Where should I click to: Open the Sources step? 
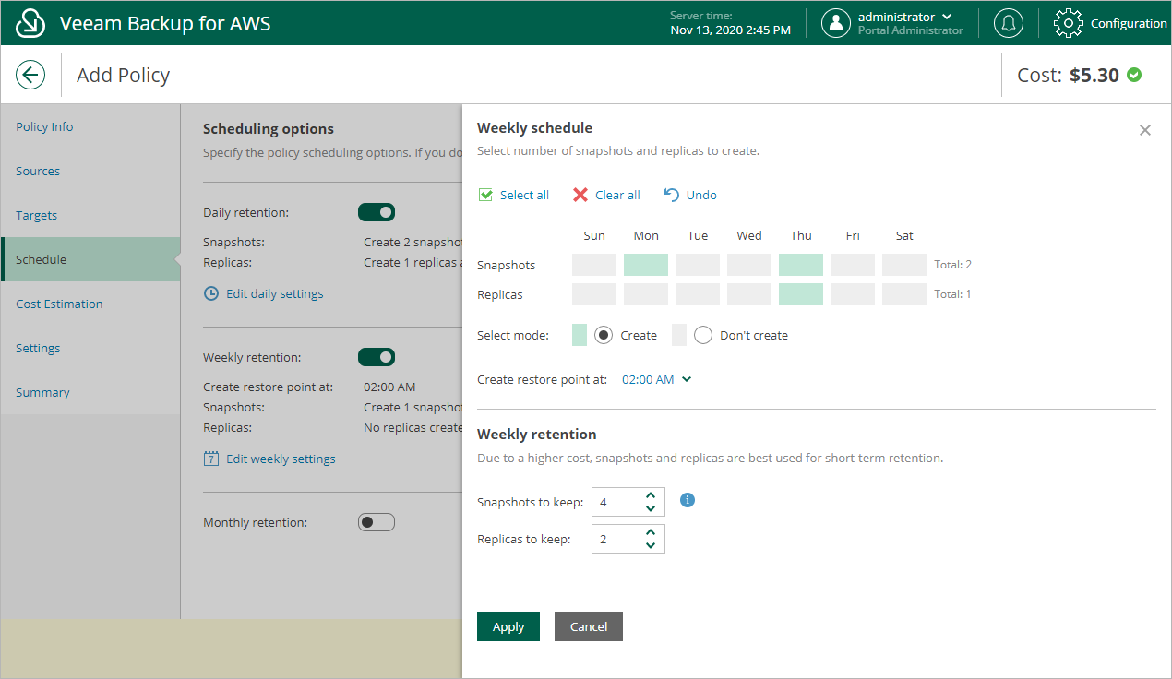90,171
